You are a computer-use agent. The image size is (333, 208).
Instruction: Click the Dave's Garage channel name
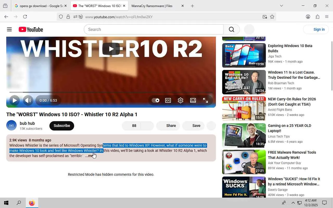(278, 190)
